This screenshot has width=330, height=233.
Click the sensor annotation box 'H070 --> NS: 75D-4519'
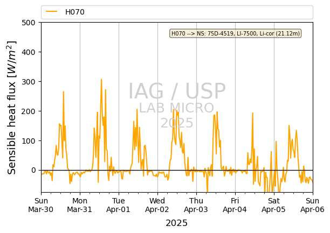(236, 33)
